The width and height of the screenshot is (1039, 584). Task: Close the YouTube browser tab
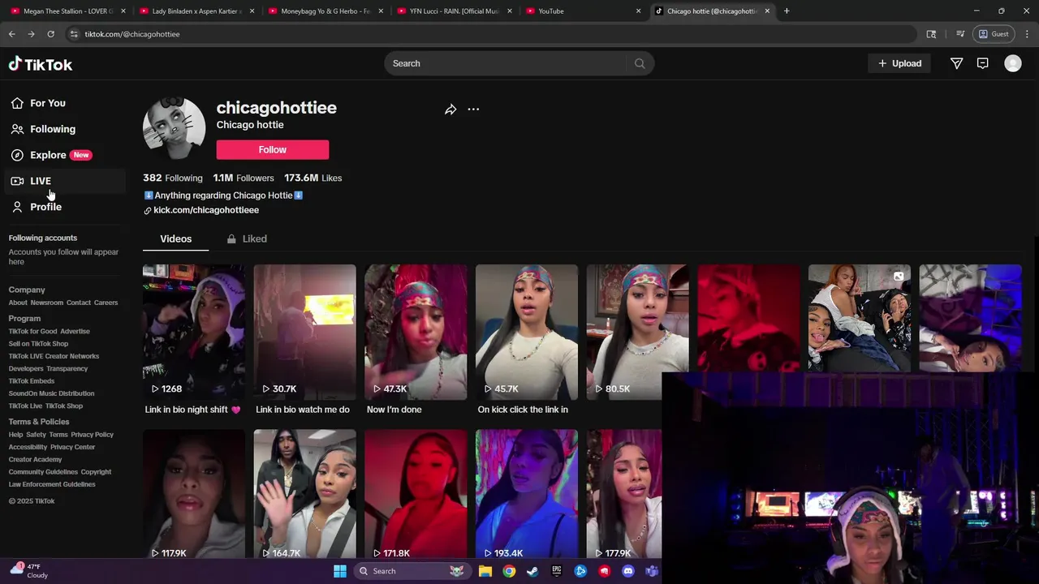[x=638, y=11]
